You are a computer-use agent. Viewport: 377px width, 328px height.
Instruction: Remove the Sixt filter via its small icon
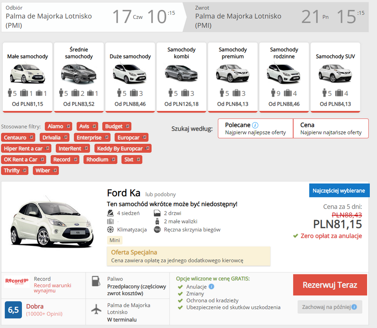(138, 159)
